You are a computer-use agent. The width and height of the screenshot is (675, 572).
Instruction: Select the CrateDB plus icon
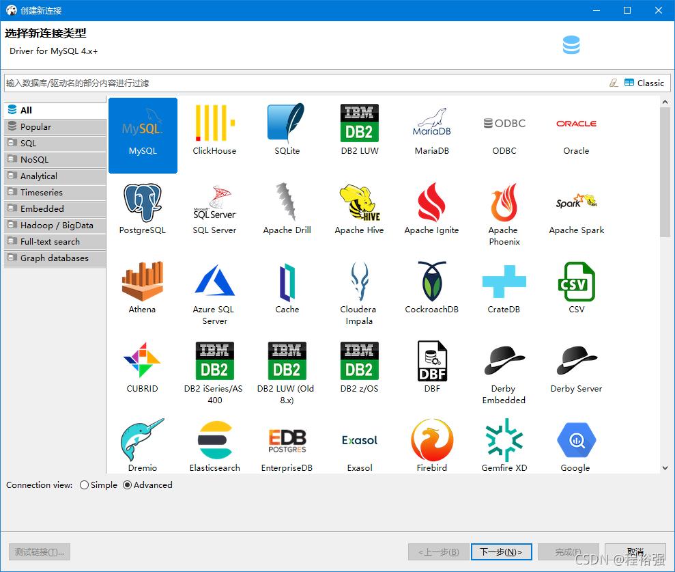(504, 282)
